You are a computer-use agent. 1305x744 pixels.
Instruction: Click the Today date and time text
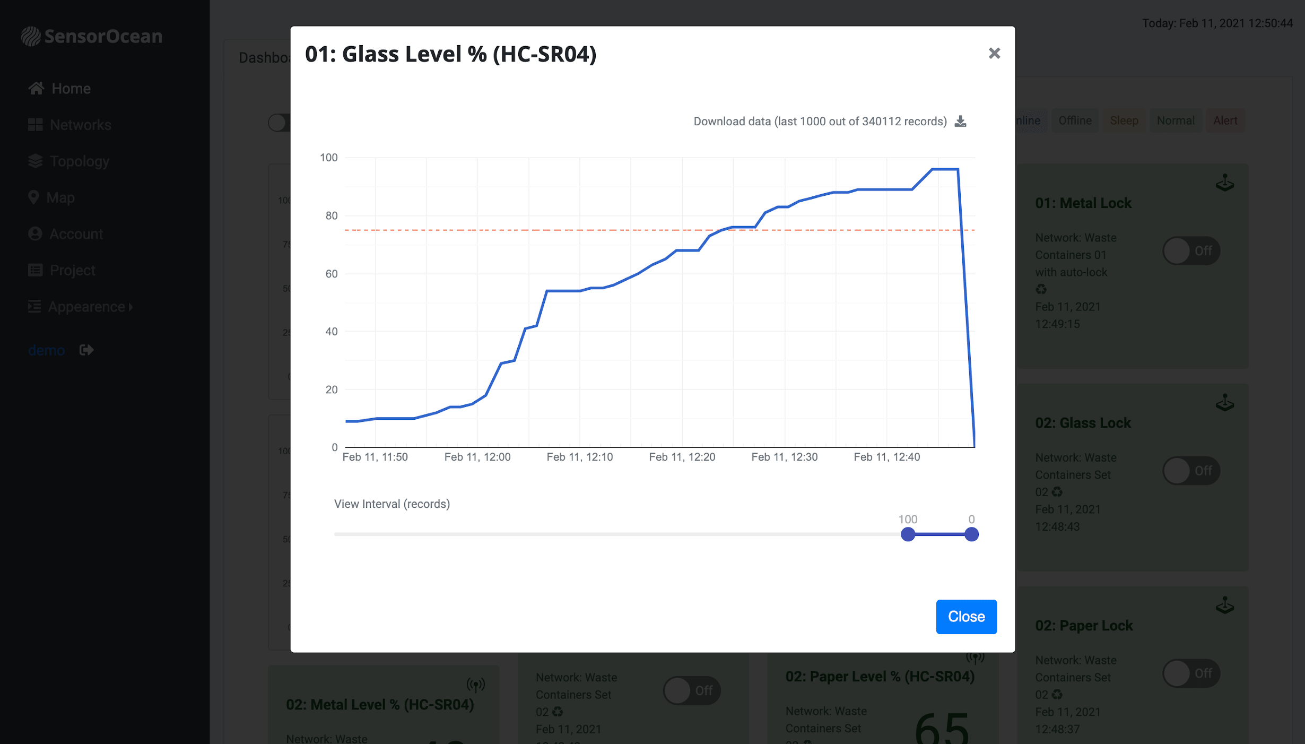click(1217, 23)
